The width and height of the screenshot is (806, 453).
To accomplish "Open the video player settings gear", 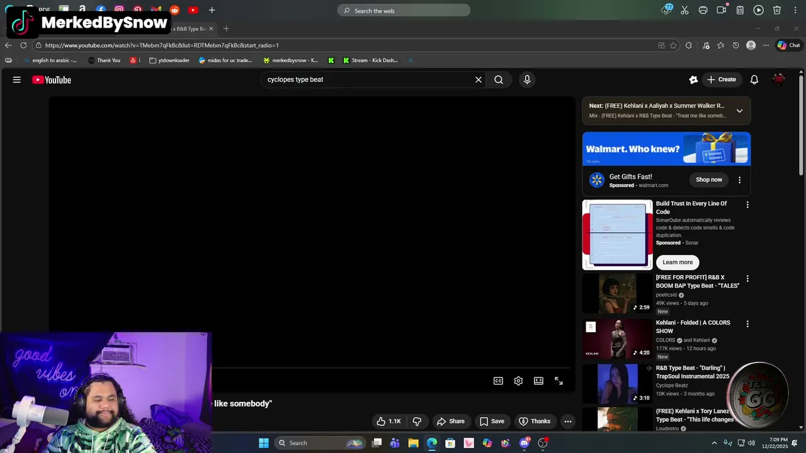I will (x=518, y=381).
